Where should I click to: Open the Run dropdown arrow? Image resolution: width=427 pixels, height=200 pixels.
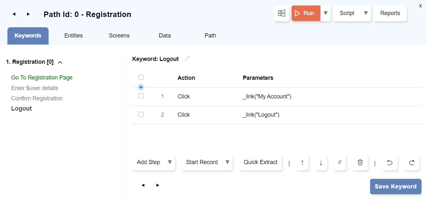[x=326, y=13]
